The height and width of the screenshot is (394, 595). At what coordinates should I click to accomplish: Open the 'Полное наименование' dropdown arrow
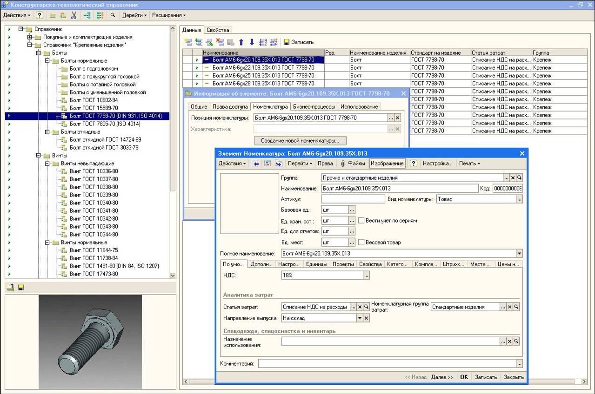[x=519, y=254]
